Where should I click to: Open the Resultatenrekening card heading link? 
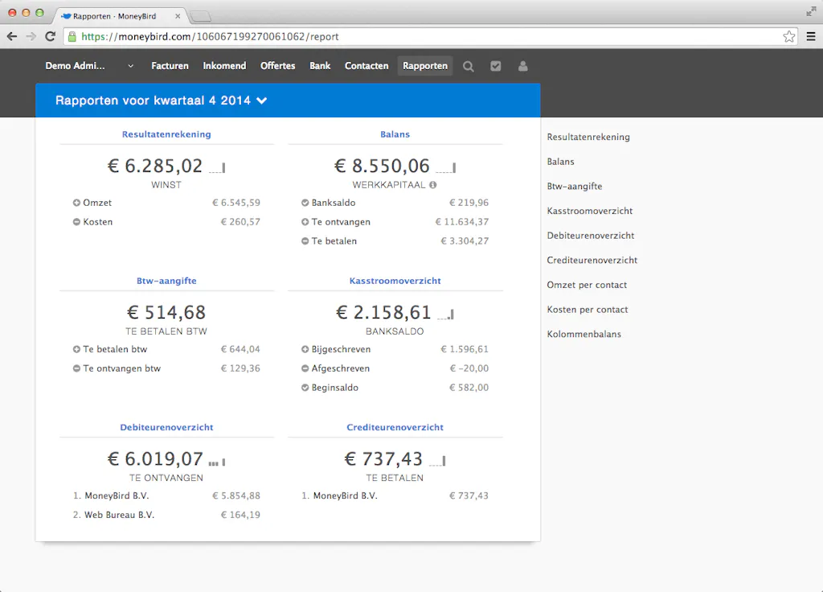[166, 134]
